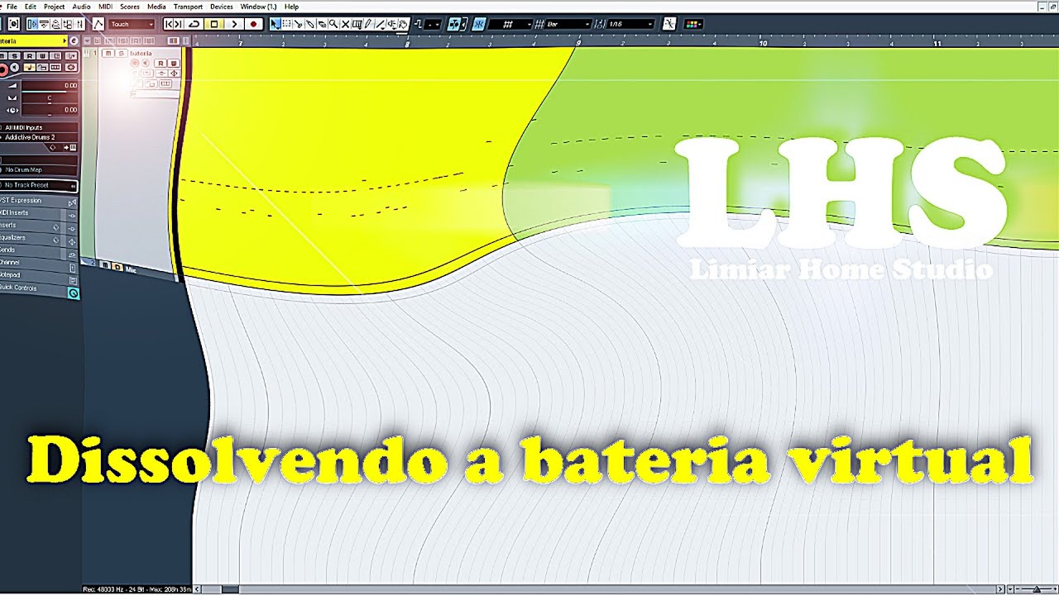This screenshot has width=1059, height=595.
Task: Open the File menu
Action: 12,7
